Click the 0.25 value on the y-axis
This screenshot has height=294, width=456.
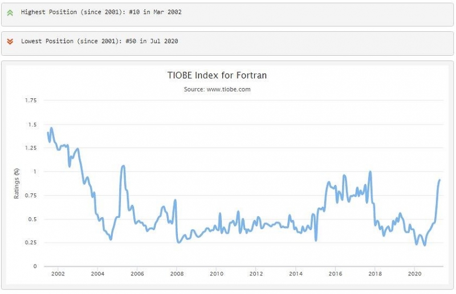[30, 243]
